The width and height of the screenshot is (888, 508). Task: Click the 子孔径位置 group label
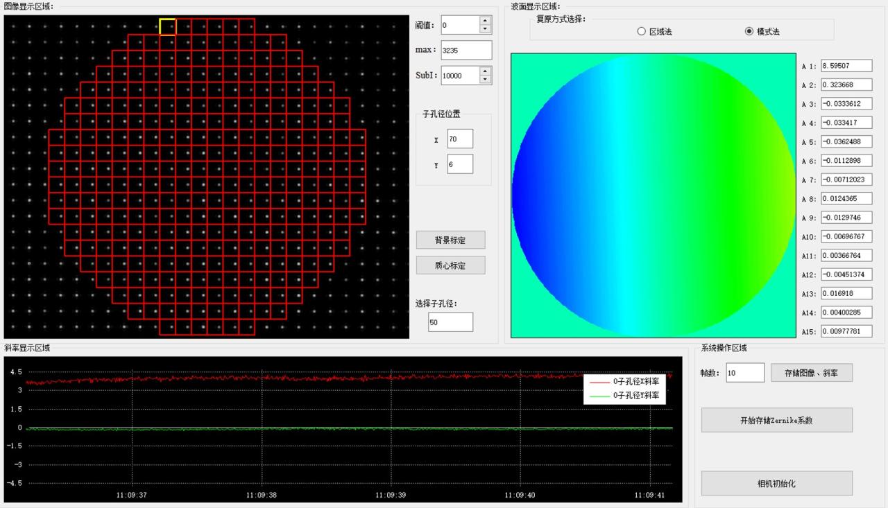[441, 114]
